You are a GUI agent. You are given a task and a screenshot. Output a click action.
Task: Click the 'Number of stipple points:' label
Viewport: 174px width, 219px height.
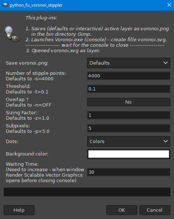(x=36, y=73)
